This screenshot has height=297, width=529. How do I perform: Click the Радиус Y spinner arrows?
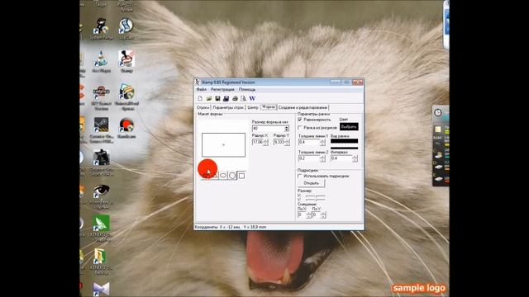(287, 142)
